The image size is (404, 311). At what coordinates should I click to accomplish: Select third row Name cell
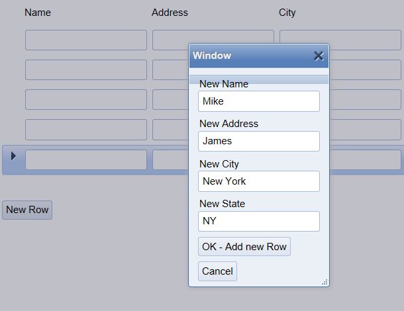pyautogui.click(x=86, y=100)
